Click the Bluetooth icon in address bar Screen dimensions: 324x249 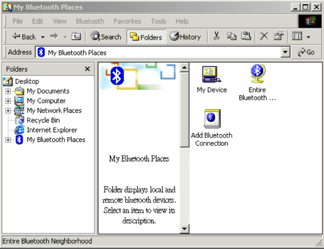41,52
